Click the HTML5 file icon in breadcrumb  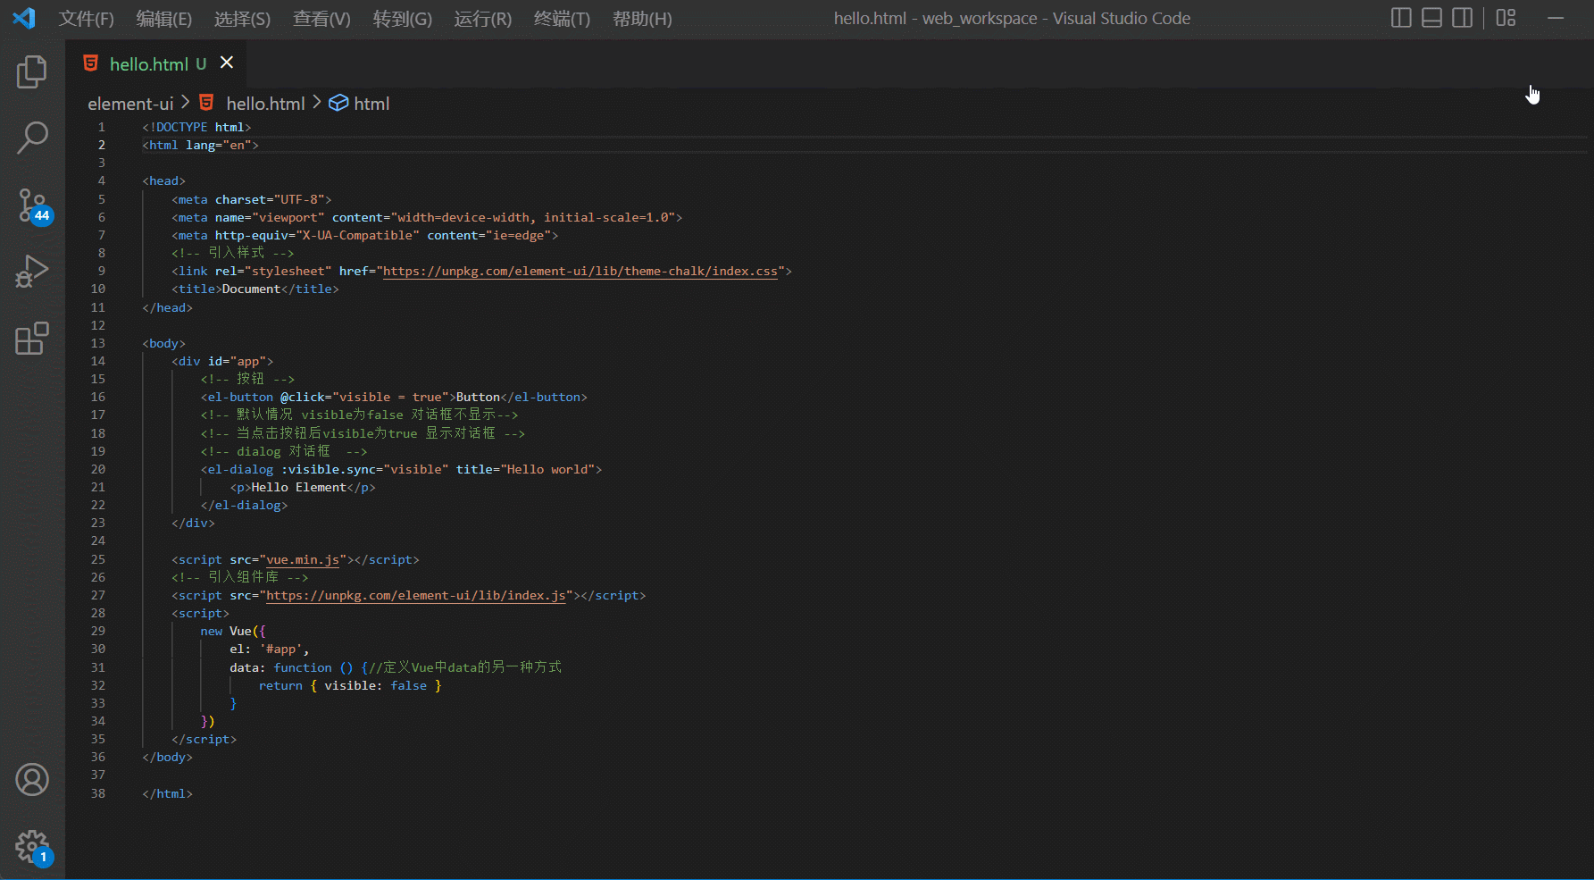(206, 103)
